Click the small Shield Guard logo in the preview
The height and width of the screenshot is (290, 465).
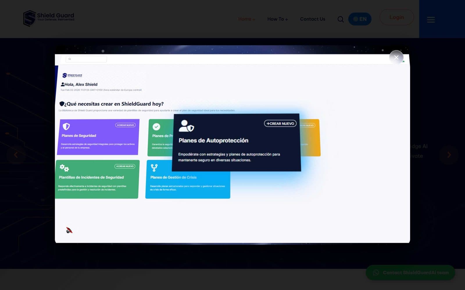[72, 75]
